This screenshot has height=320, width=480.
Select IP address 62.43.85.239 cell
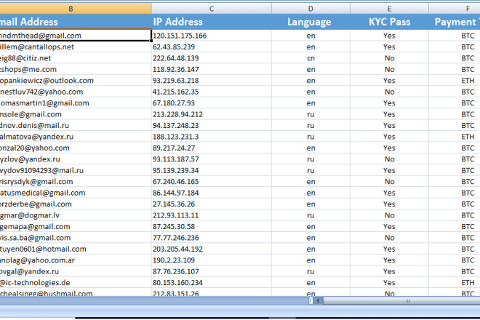point(212,47)
